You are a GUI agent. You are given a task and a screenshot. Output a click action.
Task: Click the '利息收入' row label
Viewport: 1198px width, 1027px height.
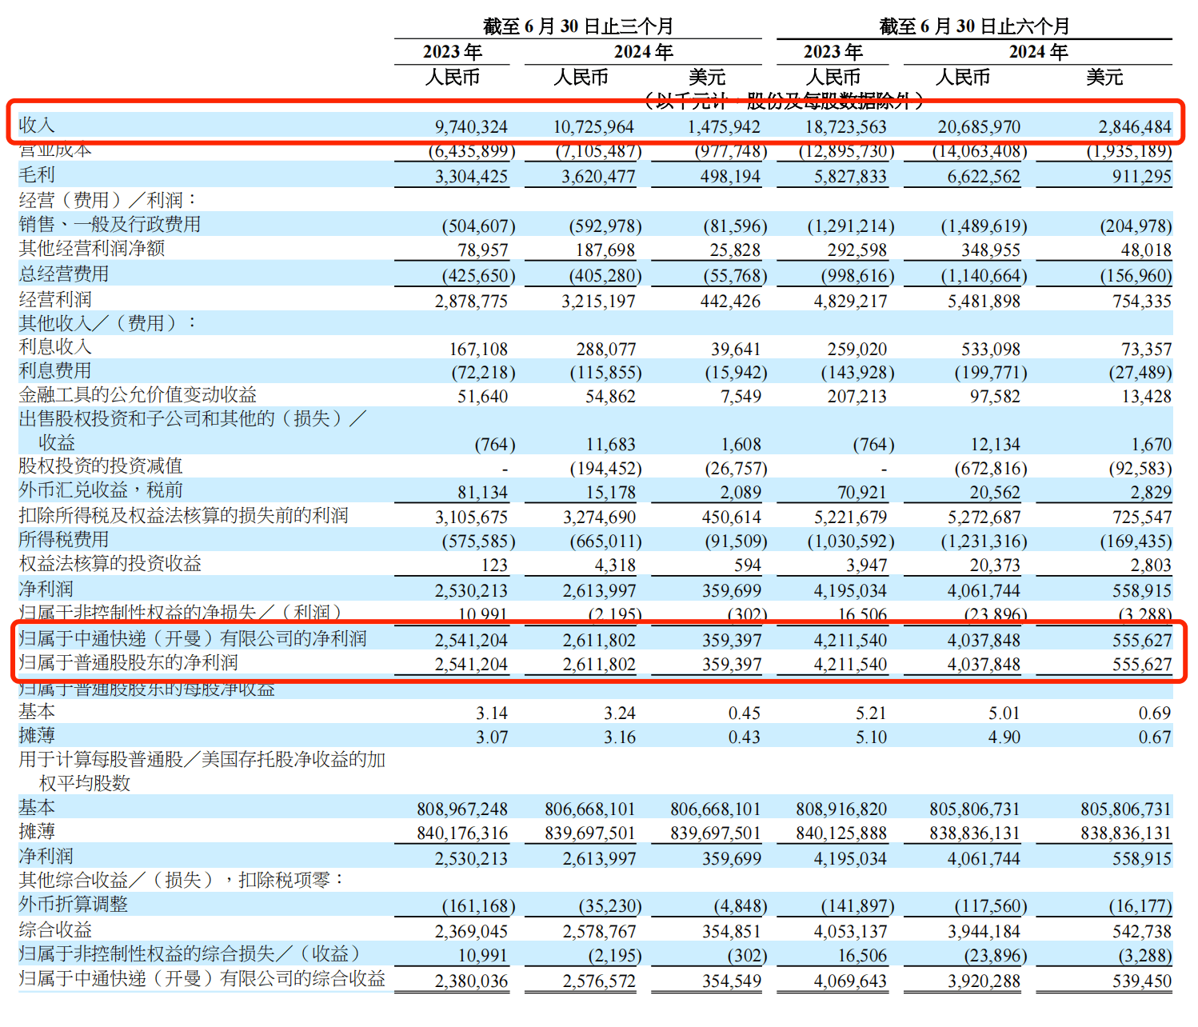(55, 347)
